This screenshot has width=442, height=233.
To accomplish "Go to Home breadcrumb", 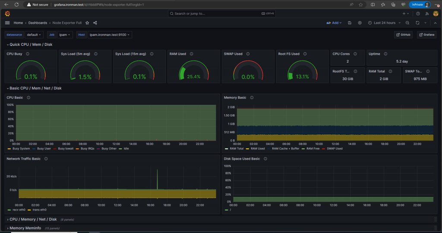I will click(x=18, y=23).
